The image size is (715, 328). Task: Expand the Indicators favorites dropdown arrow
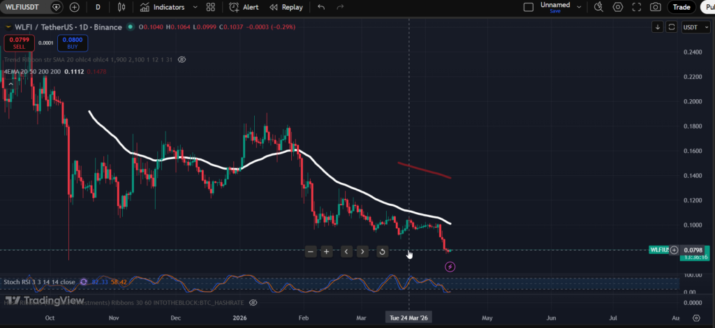pyautogui.click(x=193, y=7)
